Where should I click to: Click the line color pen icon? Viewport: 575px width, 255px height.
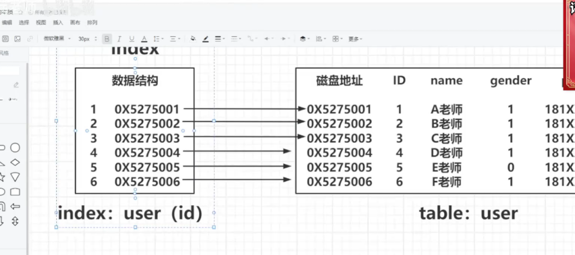pos(206,39)
